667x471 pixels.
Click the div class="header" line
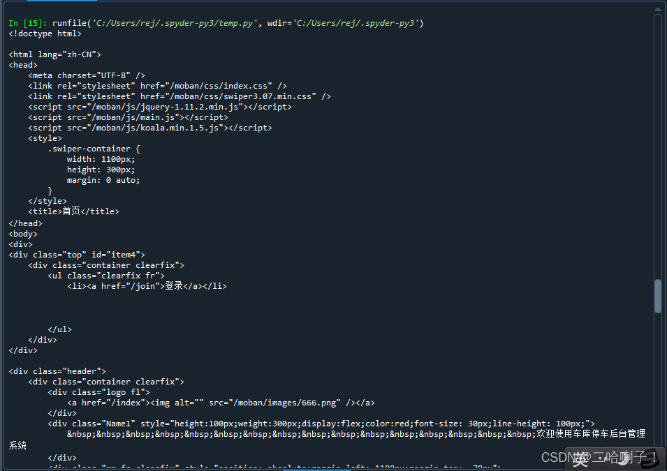[x=57, y=371]
